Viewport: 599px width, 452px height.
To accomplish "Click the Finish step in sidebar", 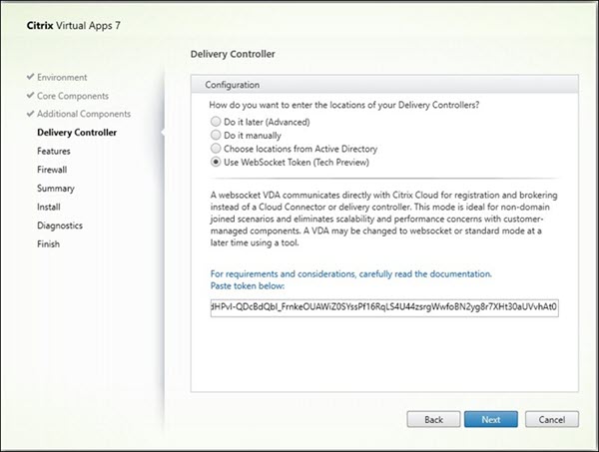I will click(48, 243).
